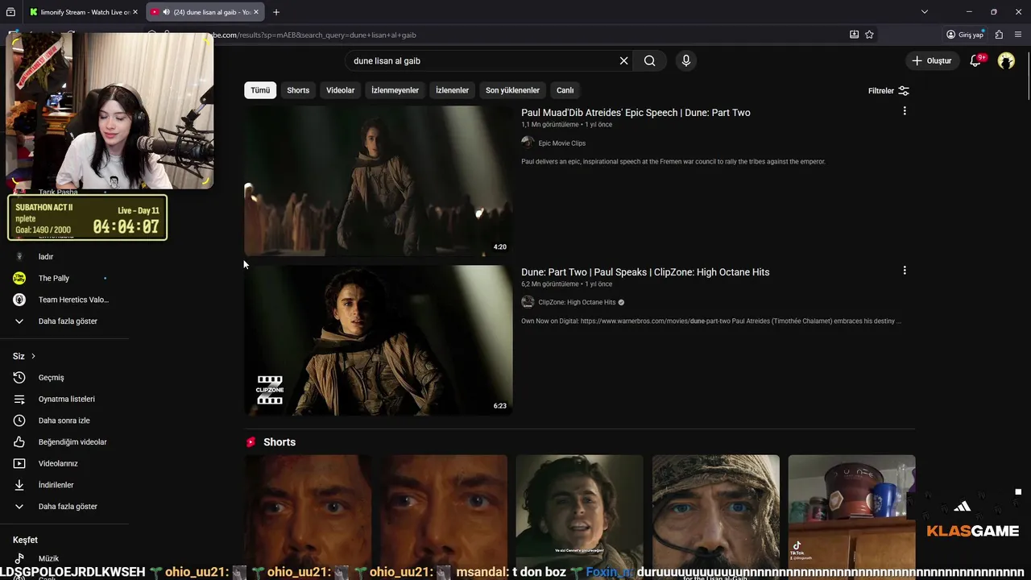
Task: Click the magnifier search button
Action: (649, 60)
